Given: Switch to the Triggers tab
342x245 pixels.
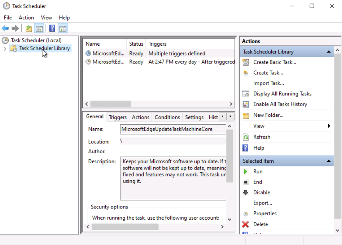Looking at the screenshot, I should [x=118, y=117].
